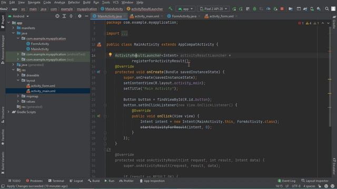Open the Pixel 2 API 28 device dropdown
The width and height of the screenshot is (337, 189).
pyautogui.click(x=213, y=9)
